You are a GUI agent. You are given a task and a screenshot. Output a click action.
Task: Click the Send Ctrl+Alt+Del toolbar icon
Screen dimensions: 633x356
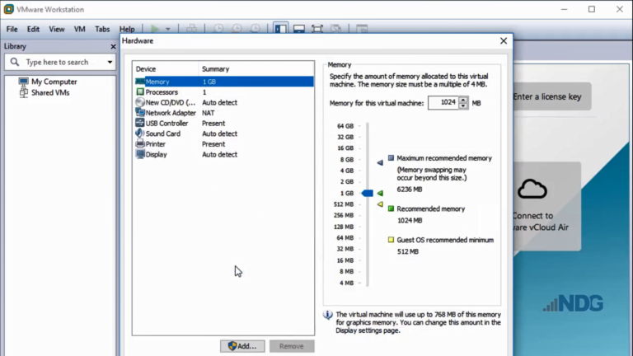pos(191,29)
